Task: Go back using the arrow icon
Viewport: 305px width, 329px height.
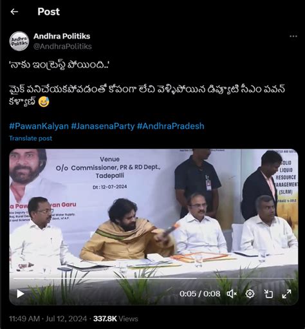Action: 14,12
